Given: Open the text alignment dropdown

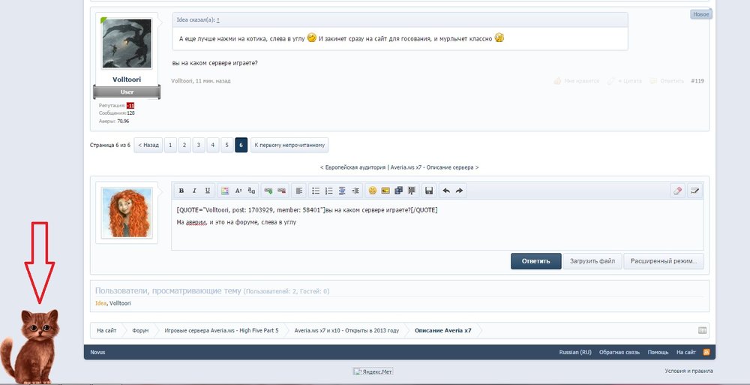Looking at the screenshot, I should tap(298, 191).
